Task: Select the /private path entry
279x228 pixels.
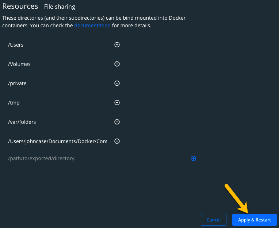Action: 17,83
